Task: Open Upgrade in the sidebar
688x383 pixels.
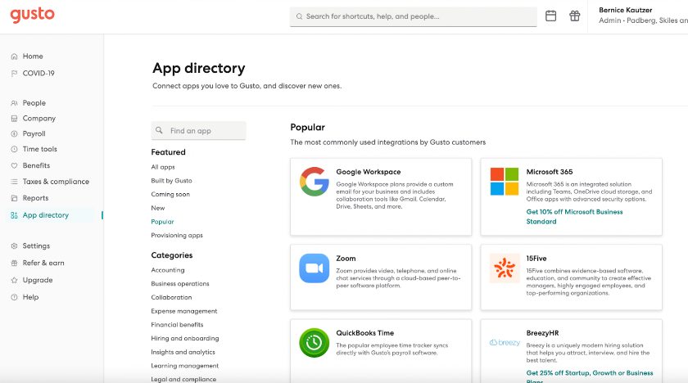Action: [38, 280]
